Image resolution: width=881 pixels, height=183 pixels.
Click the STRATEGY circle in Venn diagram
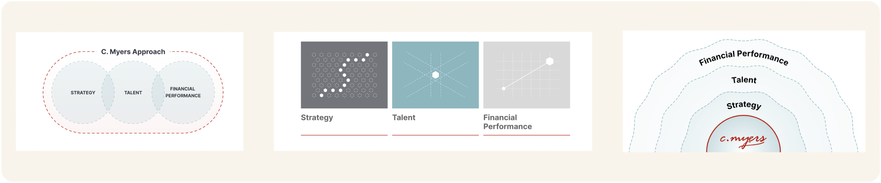pyautogui.click(x=83, y=93)
